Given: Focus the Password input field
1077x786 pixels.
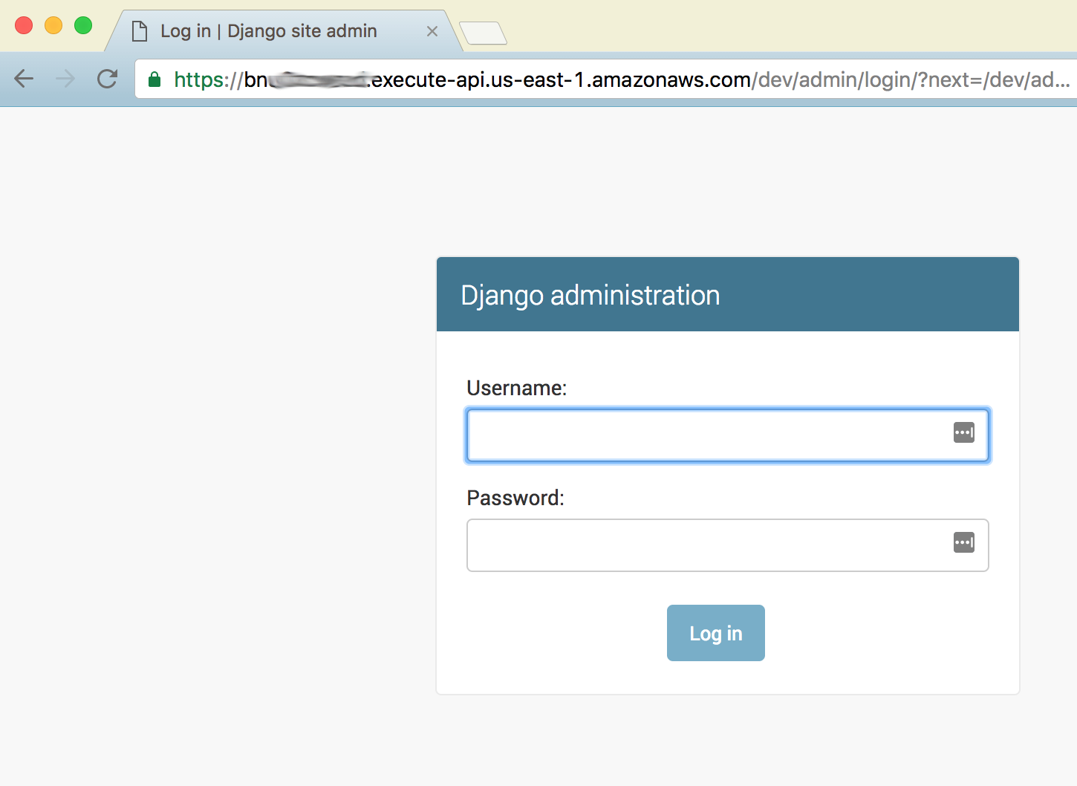Looking at the screenshot, I should (x=728, y=545).
